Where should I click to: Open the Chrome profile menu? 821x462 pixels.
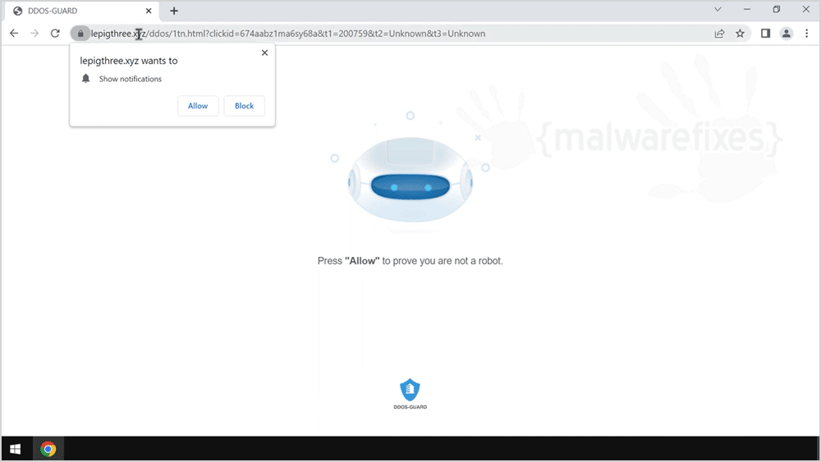tap(787, 34)
